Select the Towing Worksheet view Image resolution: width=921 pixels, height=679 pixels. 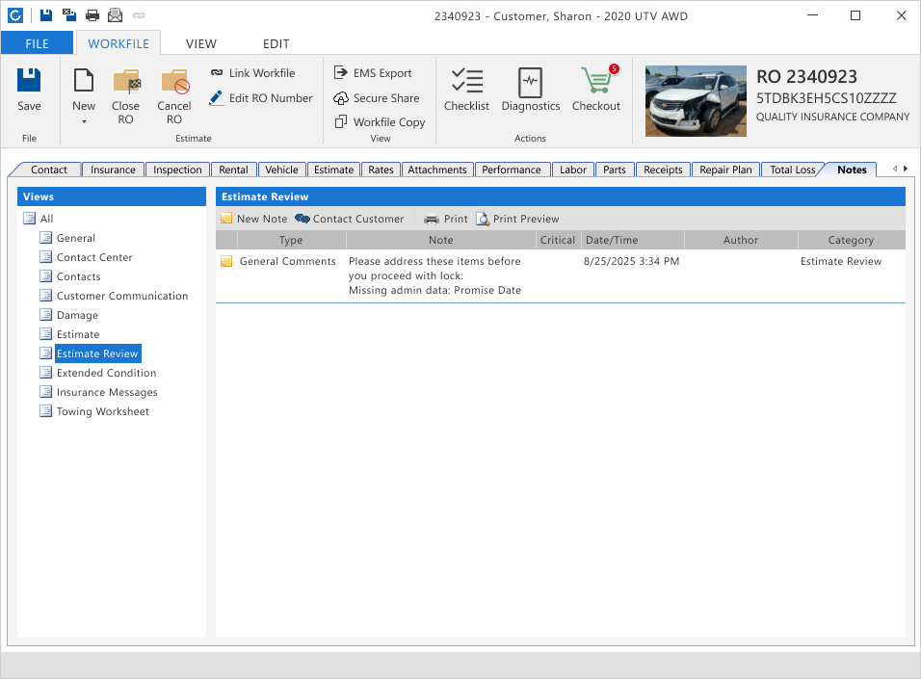pyautogui.click(x=94, y=412)
